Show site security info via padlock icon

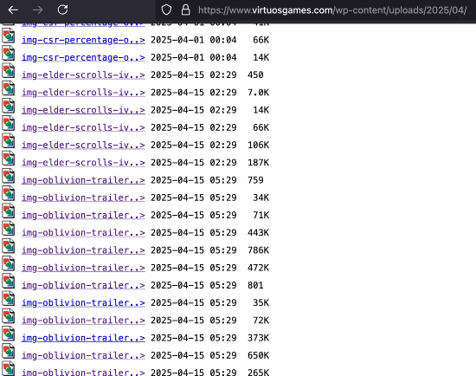(x=185, y=10)
